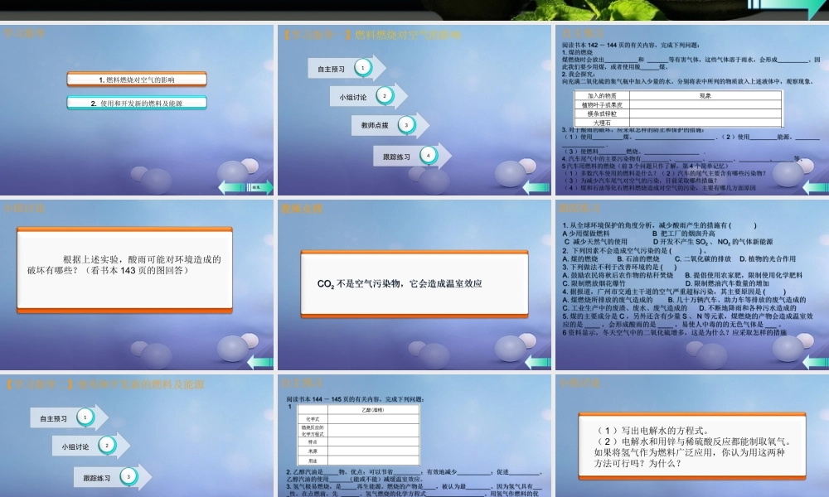Click circle number 2 on the 【学习指导二】 slide
Screen dimensions: 829x497
click(x=107, y=446)
